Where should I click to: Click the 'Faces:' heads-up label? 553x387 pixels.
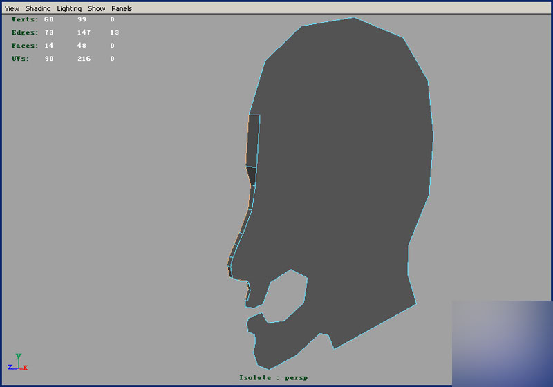pyautogui.click(x=24, y=46)
